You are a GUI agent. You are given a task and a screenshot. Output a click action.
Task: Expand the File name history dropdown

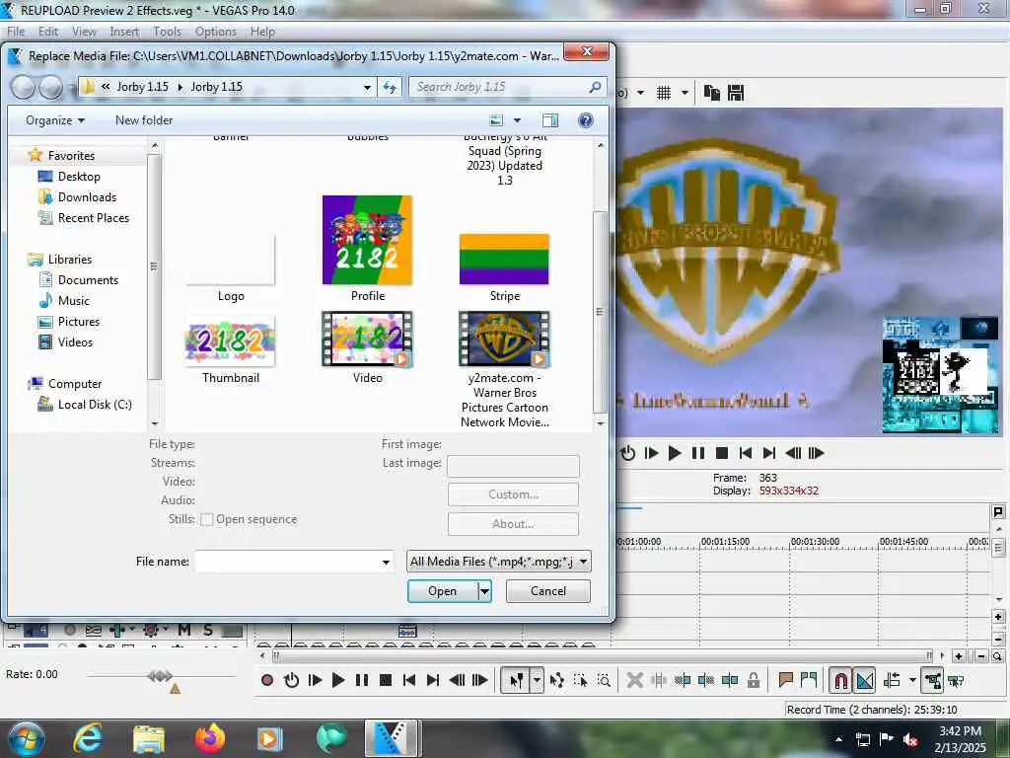(386, 562)
